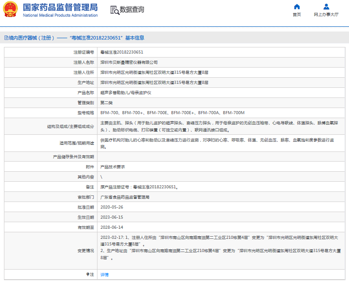Click effective date 2023-06-15
Screen dimensions: 349x281
coord(112,217)
